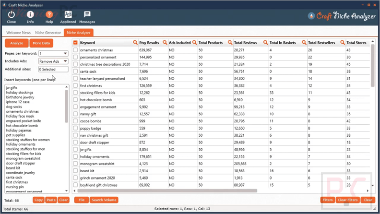This screenshot has height=214, width=380.
Task: Click inside the keywords text area on 'dog socks'
Action: coord(14,107)
